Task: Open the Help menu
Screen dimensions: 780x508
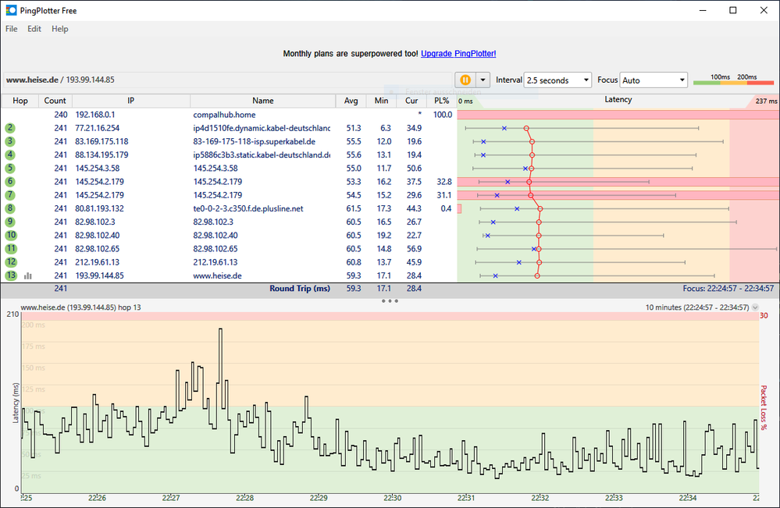Action: click(59, 29)
